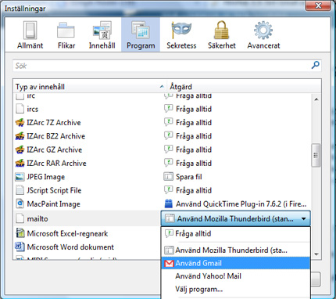Sort by Typ av innehåll column
The image size is (336, 299).
pyautogui.click(x=90, y=86)
